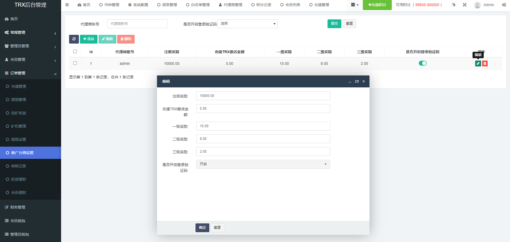Click the refresh icon button in table toolbar
Image resolution: width=510 pixels, height=242 pixels.
[x=74, y=39]
